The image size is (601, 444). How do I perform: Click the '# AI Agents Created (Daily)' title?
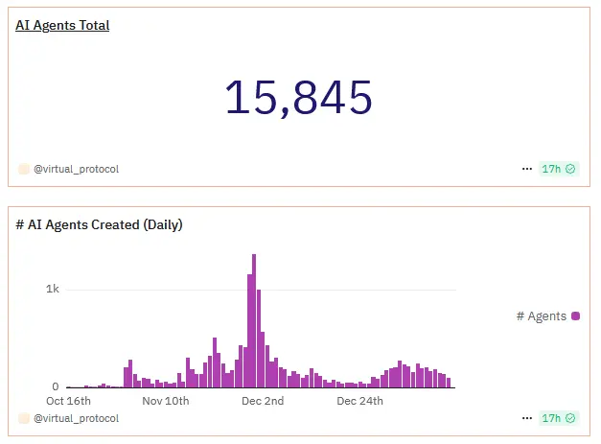[x=100, y=225]
